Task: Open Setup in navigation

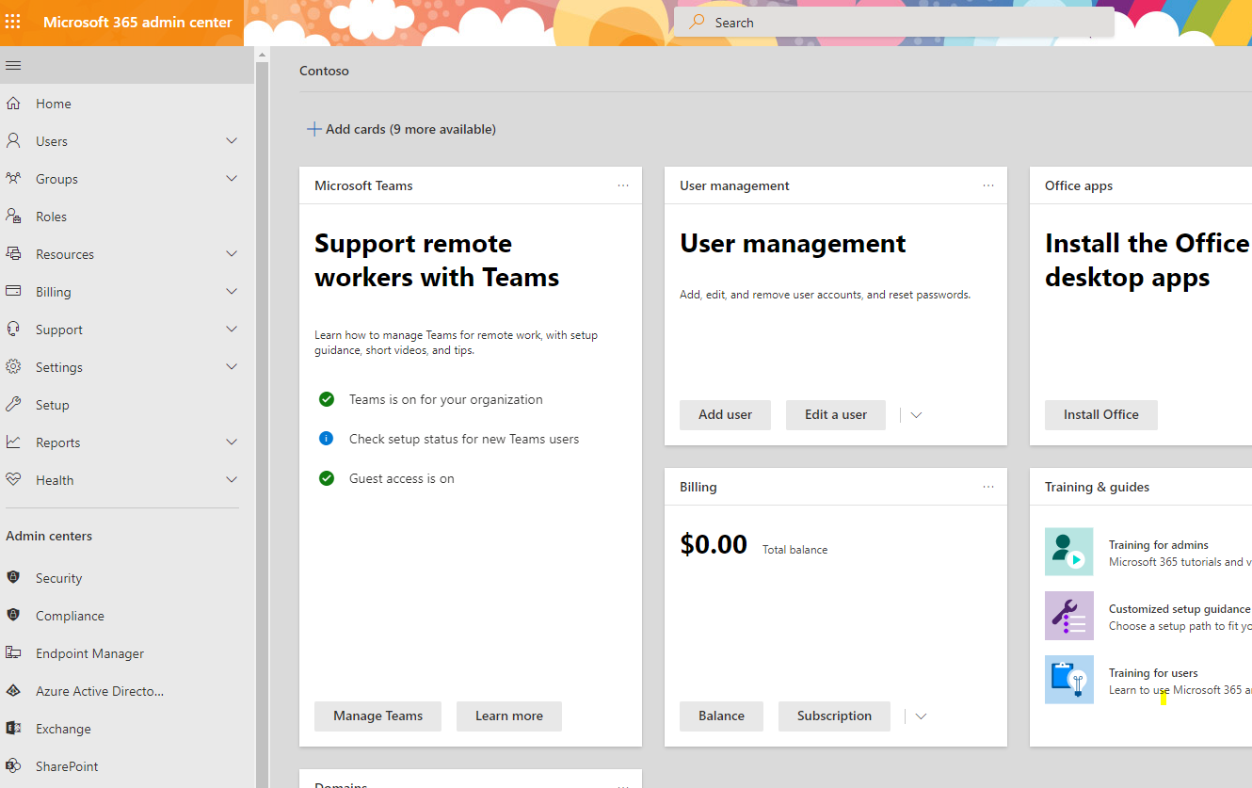Action: pos(53,405)
